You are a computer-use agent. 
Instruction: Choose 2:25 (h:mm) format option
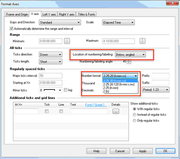point(120,88)
